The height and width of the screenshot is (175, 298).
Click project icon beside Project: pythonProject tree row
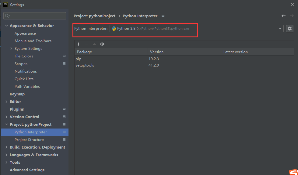point(64,124)
